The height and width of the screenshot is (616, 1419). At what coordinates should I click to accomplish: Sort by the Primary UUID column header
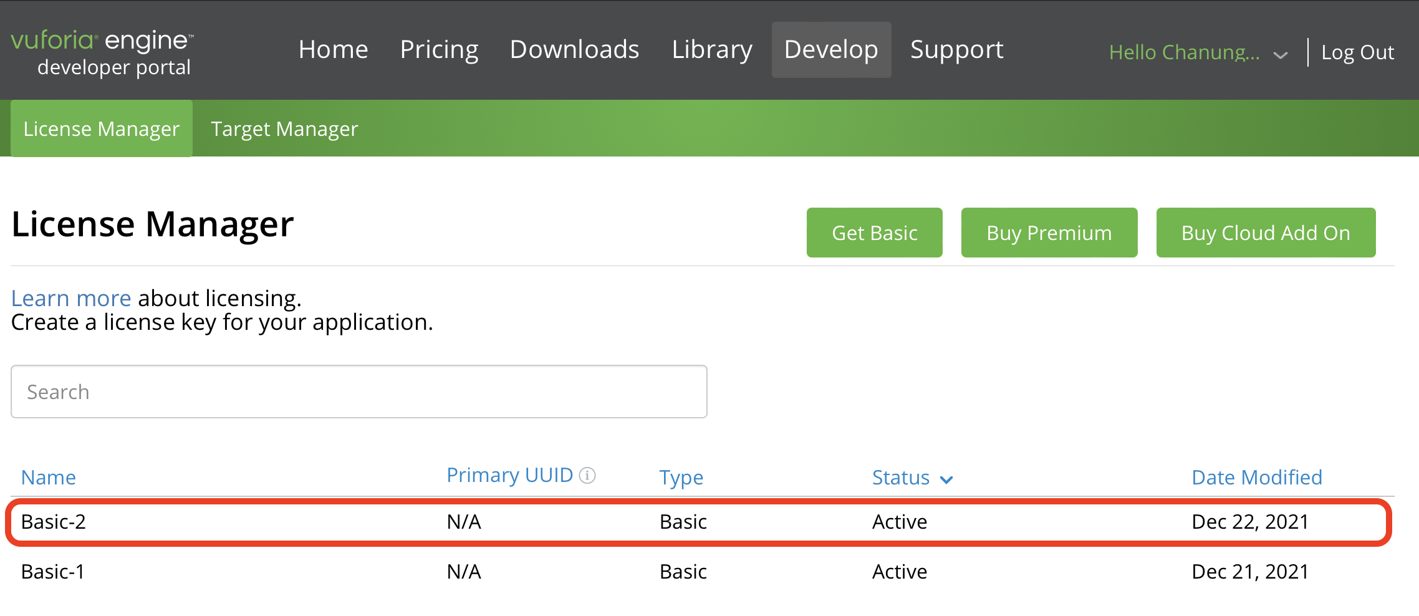[x=510, y=476]
